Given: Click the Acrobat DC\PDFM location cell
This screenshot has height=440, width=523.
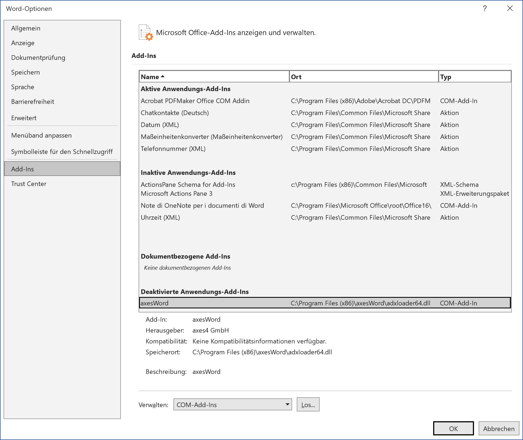Looking at the screenshot, I should pyautogui.click(x=360, y=101).
